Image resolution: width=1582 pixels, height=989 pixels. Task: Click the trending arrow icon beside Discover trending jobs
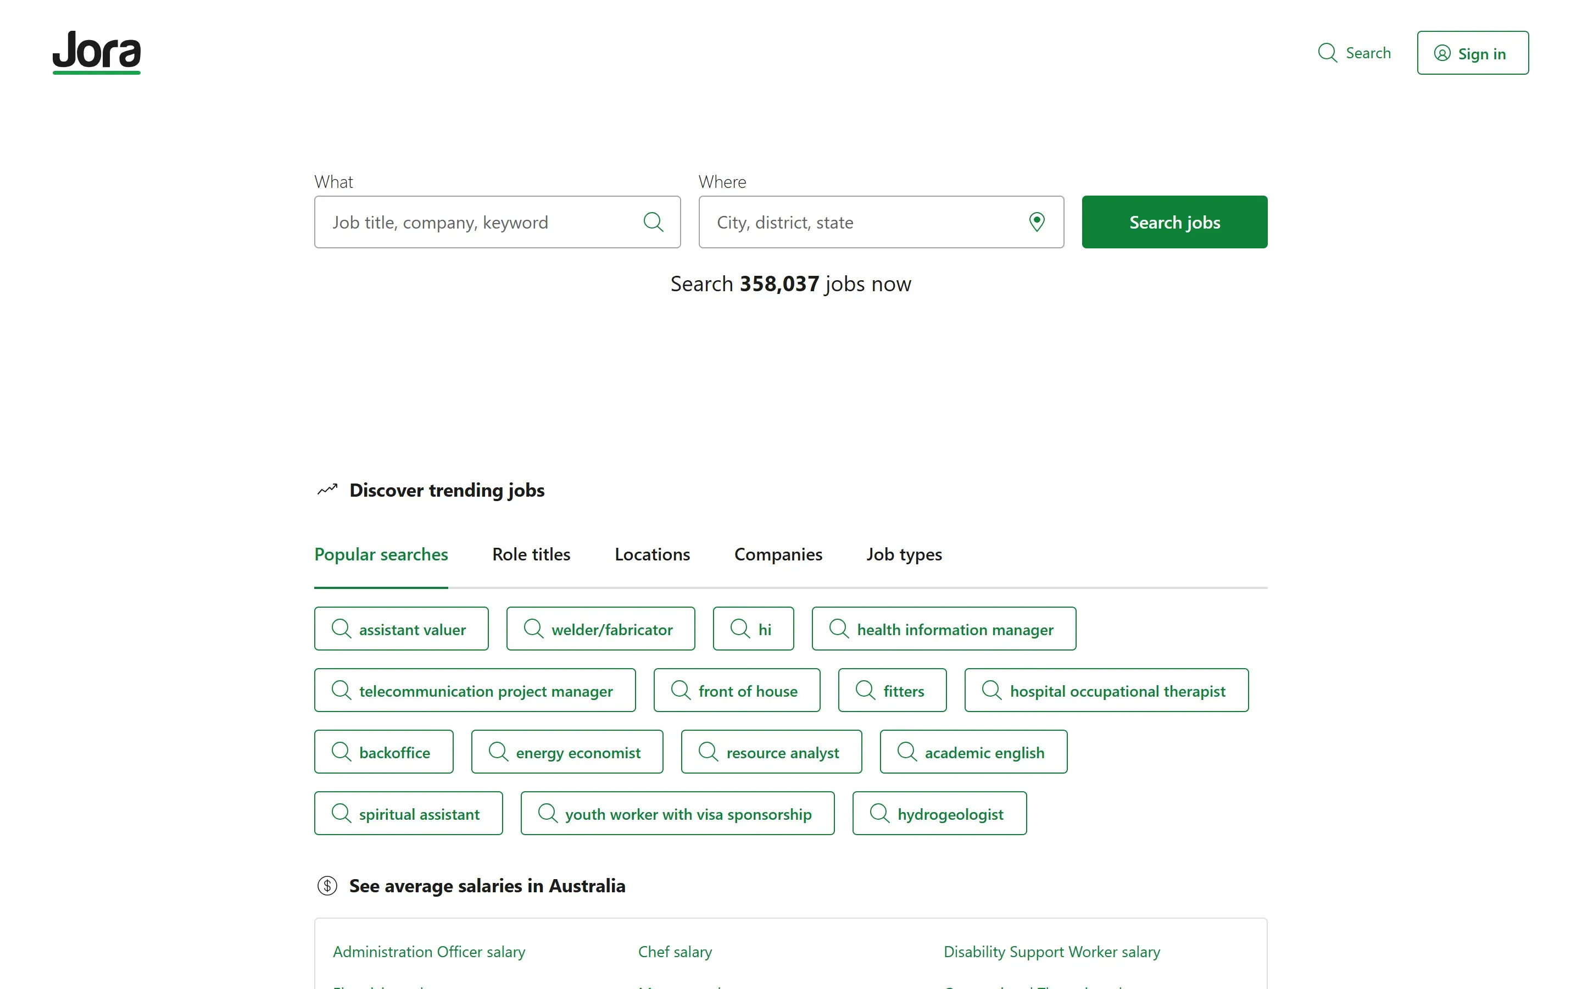pos(327,489)
